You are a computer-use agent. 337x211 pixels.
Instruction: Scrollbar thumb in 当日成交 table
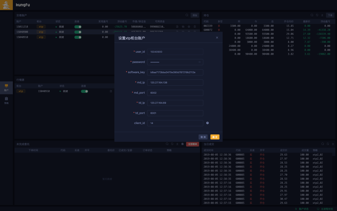tap(334, 154)
